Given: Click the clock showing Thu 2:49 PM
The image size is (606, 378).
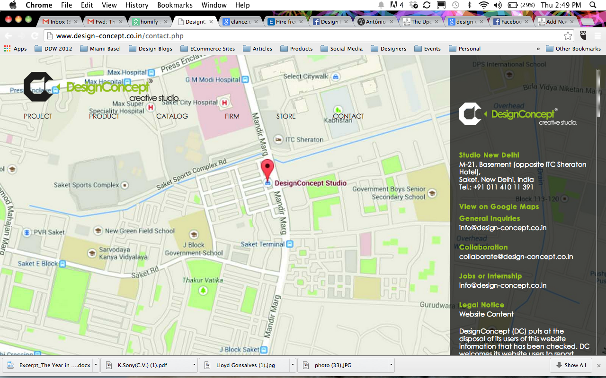Looking at the screenshot, I should [561, 5].
